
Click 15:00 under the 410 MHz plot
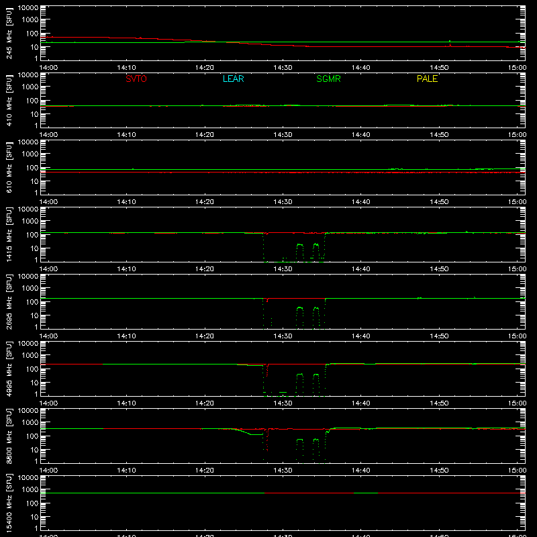pos(517,135)
